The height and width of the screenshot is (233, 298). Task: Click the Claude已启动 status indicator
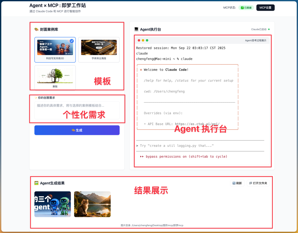(260, 29)
